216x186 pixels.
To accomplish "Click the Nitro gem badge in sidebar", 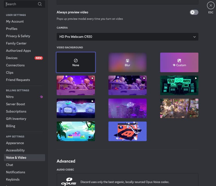I will point(41,97).
